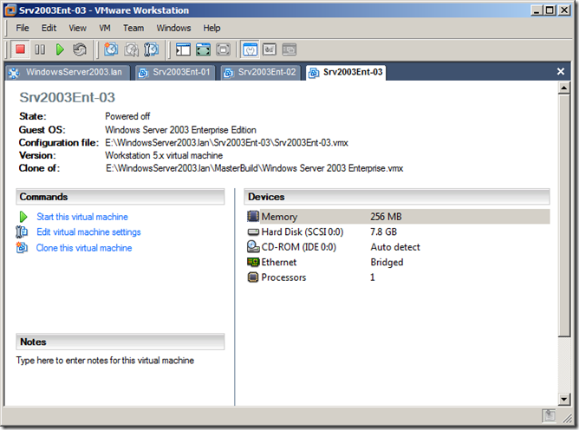Click the Suspend (pause) toolbar button
The image size is (579, 430).
[40, 49]
